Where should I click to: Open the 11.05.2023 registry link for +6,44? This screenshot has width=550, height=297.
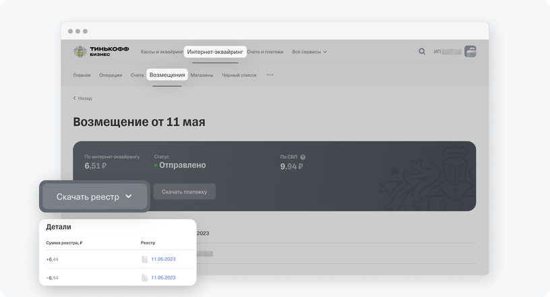click(164, 259)
